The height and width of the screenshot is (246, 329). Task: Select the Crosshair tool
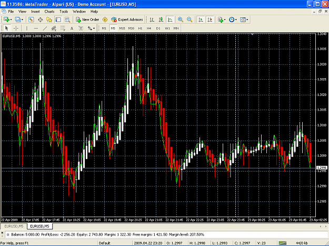tap(16, 28)
